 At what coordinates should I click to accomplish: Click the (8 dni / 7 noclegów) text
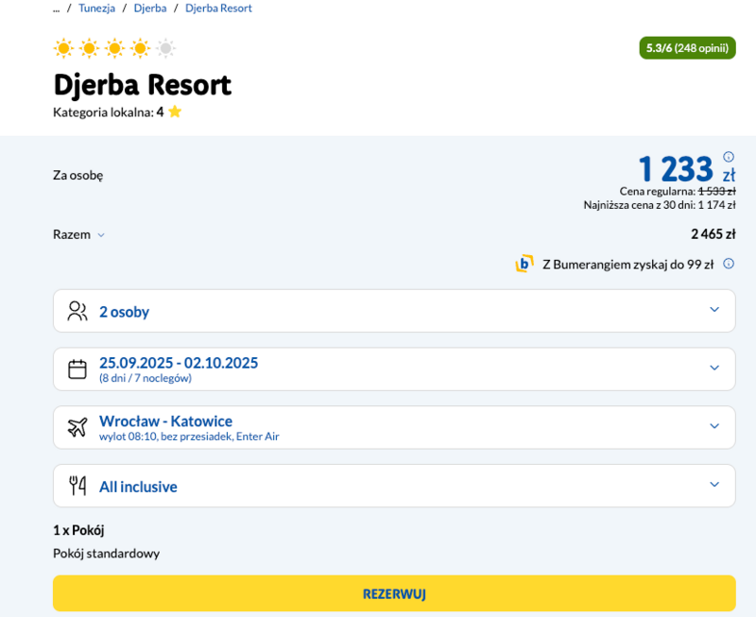coord(146,378)
